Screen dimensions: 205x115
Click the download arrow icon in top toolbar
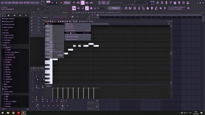pos(188,3)
